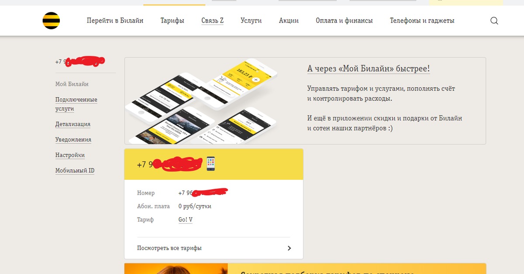Expand the 'Посмотреть все тарифы' arrow
This screenshot has height=274, width=524.
(289, 248)
